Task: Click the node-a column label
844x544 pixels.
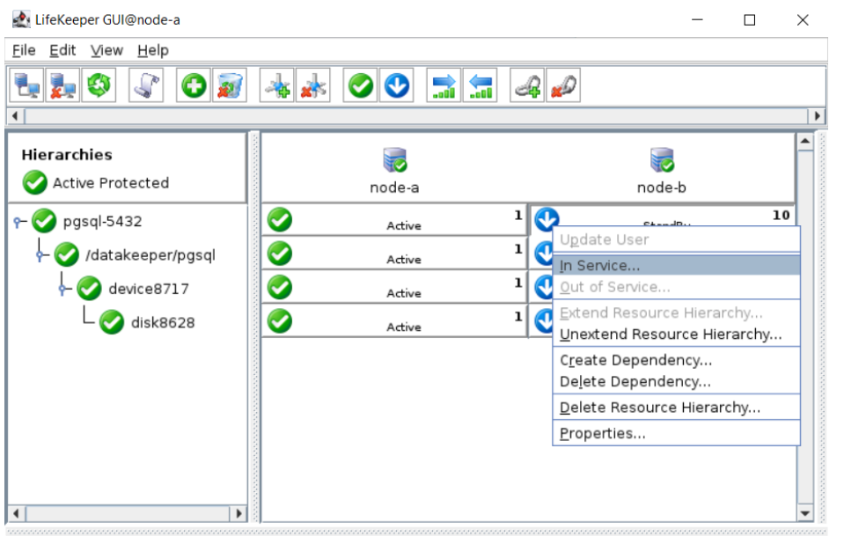Action: pos(394,187)
